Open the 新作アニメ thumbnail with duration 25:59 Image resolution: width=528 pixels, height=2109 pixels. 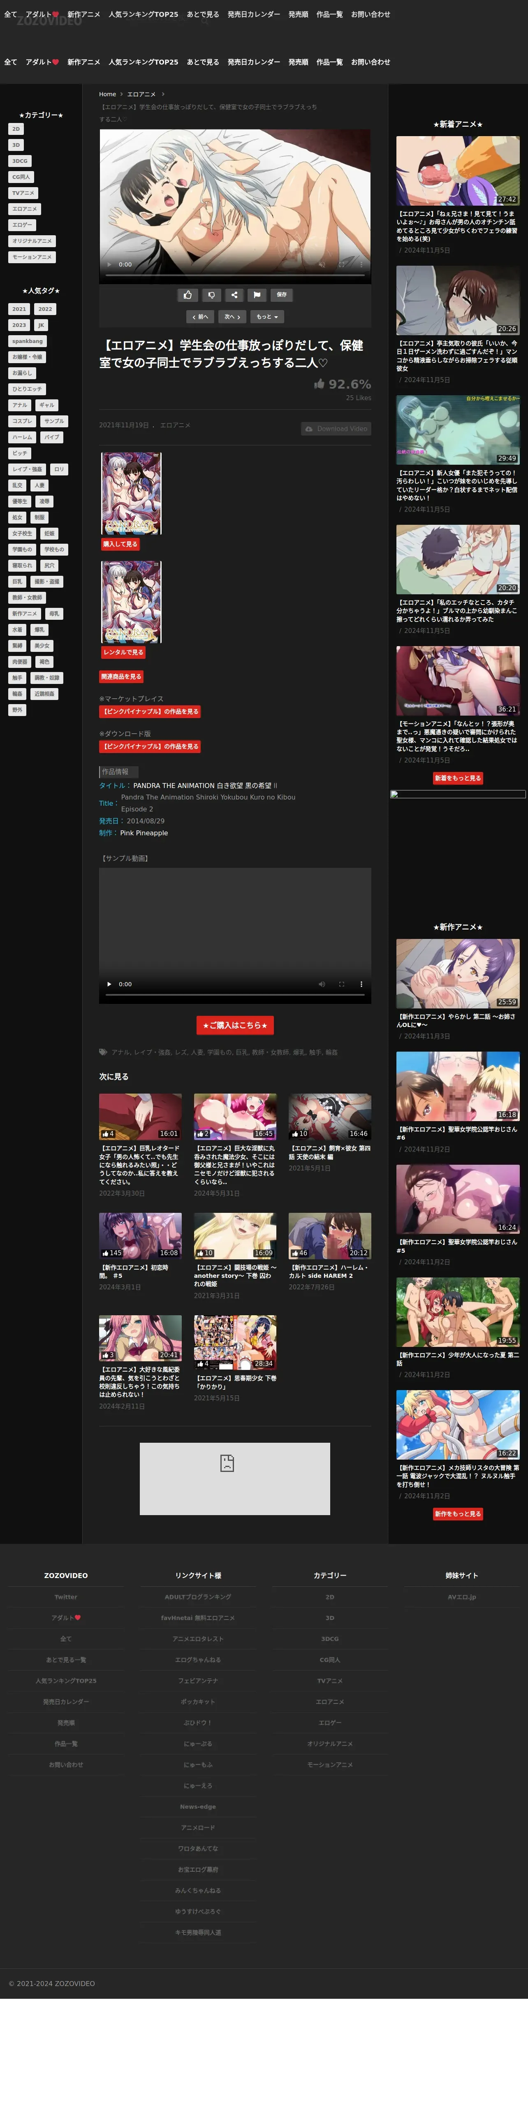tap(458, 973)
